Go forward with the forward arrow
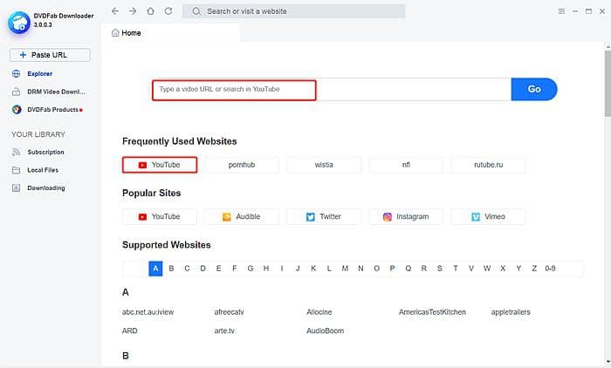The height and width of the screenshot is (368, 611). [x=133, y=11]
